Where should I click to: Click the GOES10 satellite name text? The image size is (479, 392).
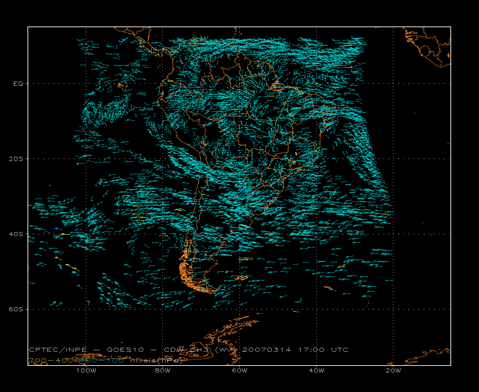tap(126, 350)
